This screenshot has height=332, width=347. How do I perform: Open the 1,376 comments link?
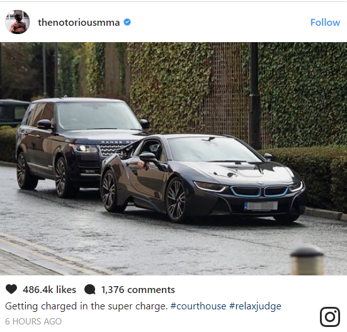coord(138,290)
